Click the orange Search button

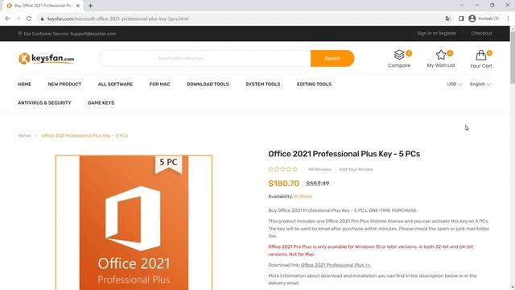[332, 59]
